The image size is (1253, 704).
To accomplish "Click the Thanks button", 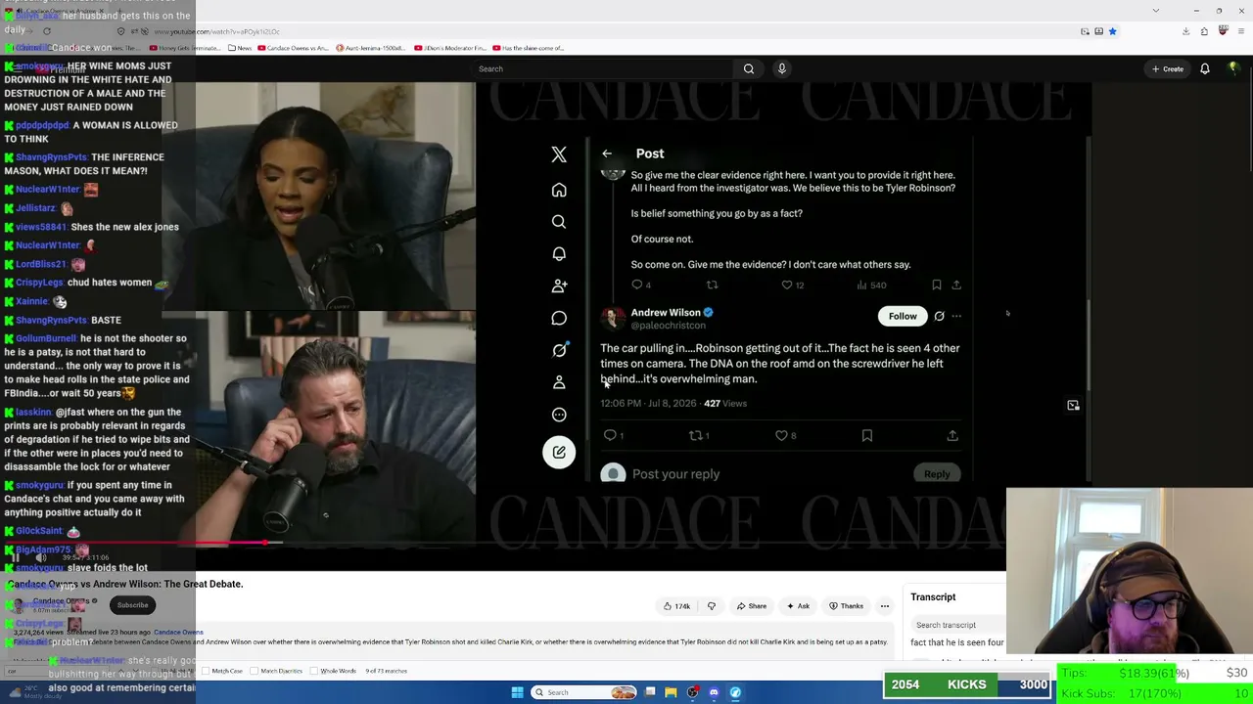I will coord(846,606).
